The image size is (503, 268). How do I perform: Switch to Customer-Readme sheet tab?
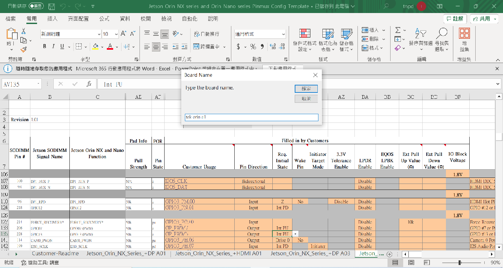[55, 253]
